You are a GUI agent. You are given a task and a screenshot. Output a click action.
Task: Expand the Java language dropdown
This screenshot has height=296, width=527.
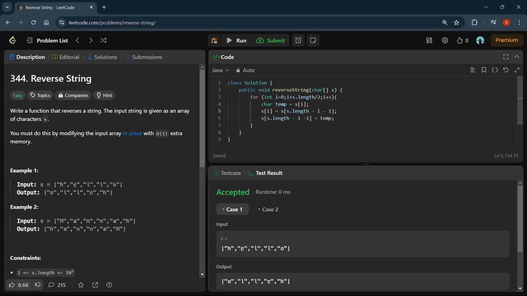coord(221,70)
